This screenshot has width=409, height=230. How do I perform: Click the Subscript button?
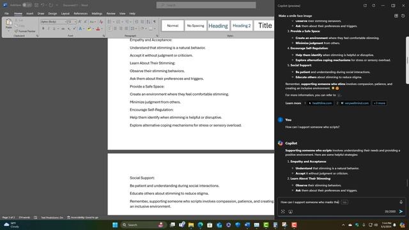69,29
